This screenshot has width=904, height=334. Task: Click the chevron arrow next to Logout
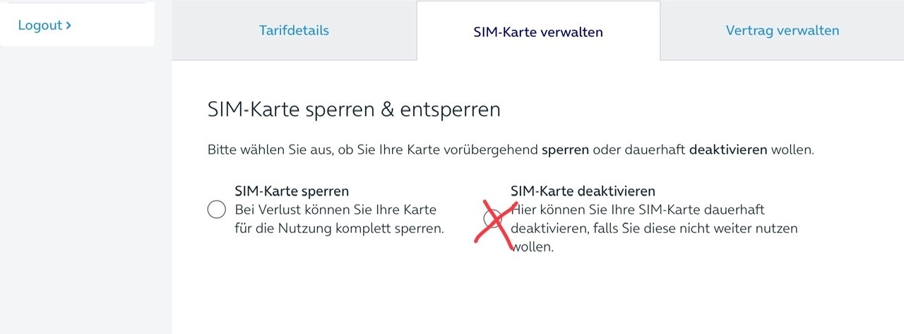[x=69, y=25]
